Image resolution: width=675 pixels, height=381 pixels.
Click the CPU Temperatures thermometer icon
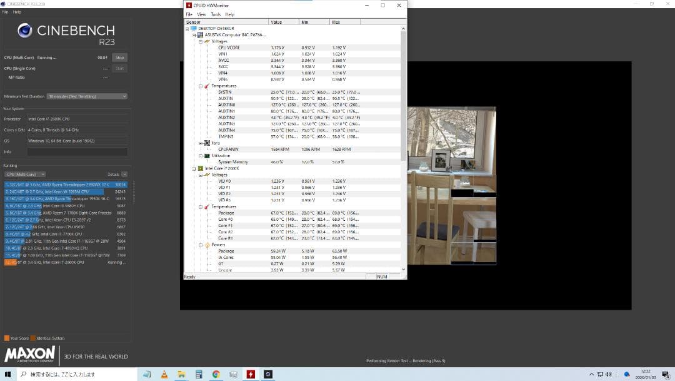pyautogui.click(x=207, y=206)
